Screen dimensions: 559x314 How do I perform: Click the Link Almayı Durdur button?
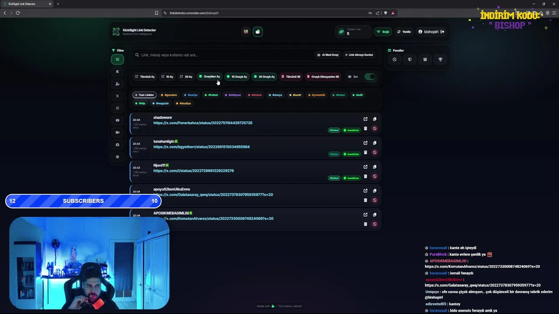pos(359,55)
